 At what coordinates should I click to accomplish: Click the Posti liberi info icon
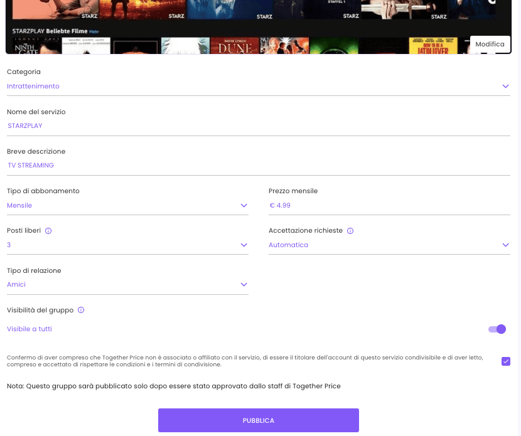pos(48,231)
